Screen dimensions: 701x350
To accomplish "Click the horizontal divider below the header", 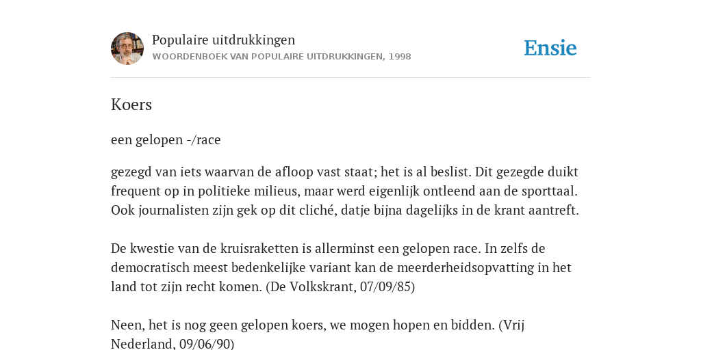I will [350, 78].
